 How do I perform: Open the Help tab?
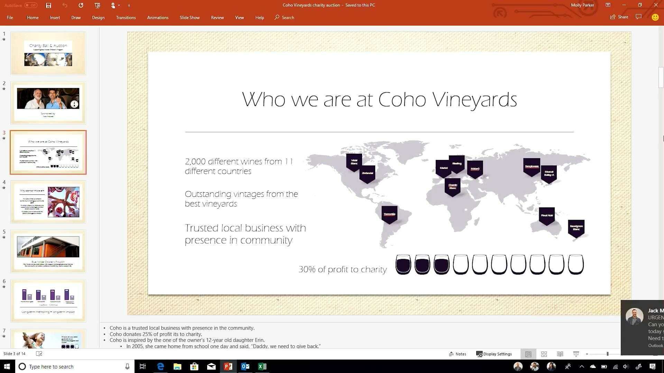259,18
